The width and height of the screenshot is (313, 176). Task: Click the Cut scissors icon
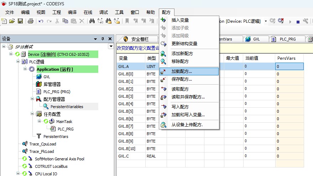[x=57, y=21]
